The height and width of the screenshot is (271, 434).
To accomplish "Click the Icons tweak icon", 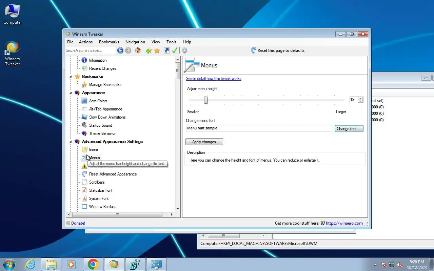I will (84, 150).
